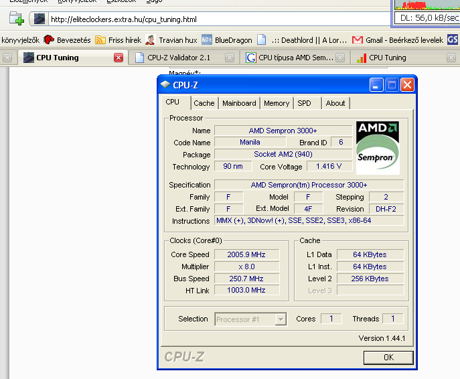The image size is (460, 379).
Task: Click the Core Voltage value '1.416 V'
Action: pos(329,166)
